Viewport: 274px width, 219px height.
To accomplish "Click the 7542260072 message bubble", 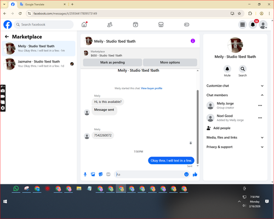I will click(x=102, y=135).
